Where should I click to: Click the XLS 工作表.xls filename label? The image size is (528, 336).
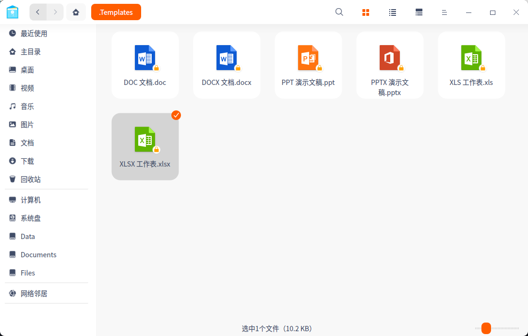pyautogui.click(x=471, y=83)
